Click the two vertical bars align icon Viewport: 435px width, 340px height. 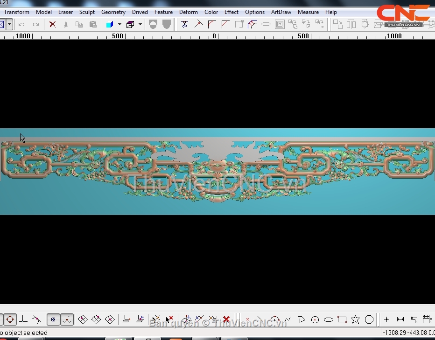351,24
